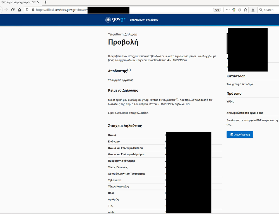279x214 pixels.
Task: Click the forward navigation arrow
Action: [x=6, y=10]
